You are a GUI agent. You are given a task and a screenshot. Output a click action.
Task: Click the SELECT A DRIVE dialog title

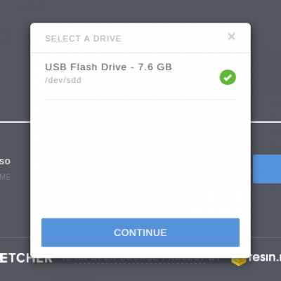point(83,39)
